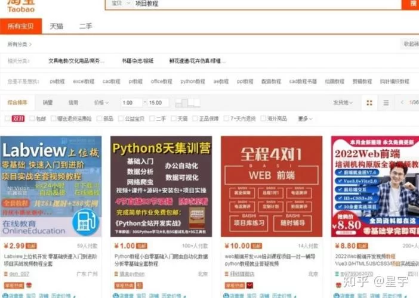Switch to grid view layout
419x298 pixels.
click(x=369, y=103)
